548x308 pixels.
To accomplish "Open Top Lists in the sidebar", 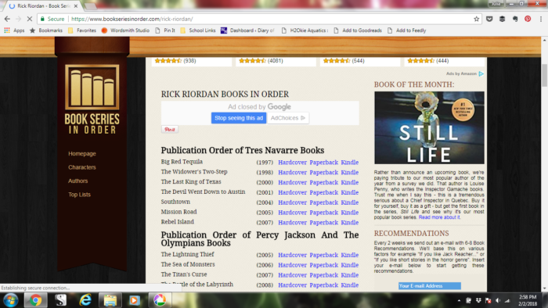I will [79, 195].
